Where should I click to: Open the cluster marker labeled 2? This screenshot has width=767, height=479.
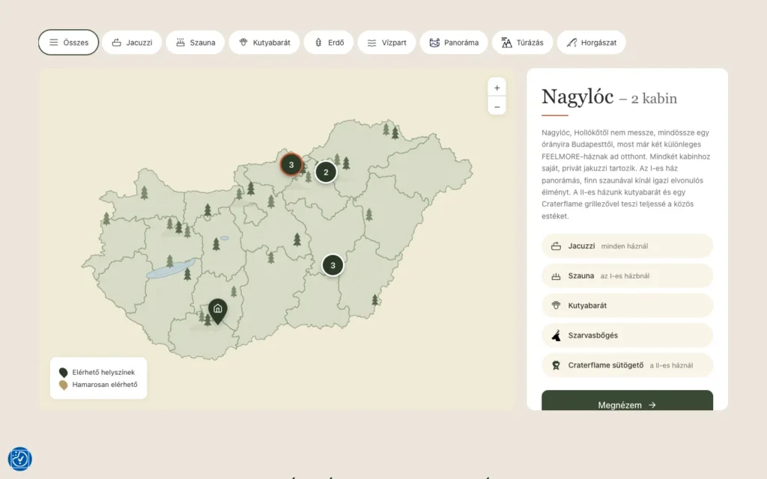click(x=326, y=172)
